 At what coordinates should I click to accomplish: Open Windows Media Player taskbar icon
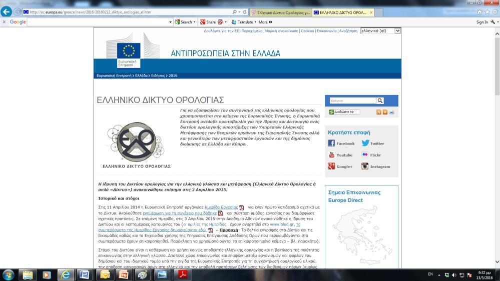click(x=47, y=274)
